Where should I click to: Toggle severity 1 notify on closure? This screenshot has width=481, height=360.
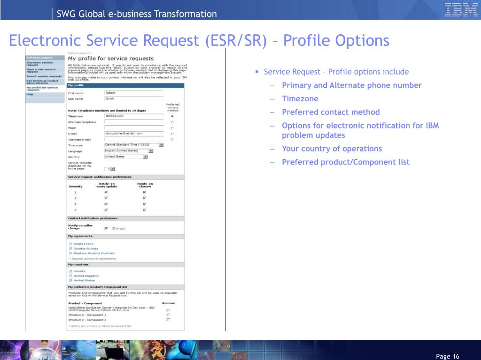click(144, 192)
